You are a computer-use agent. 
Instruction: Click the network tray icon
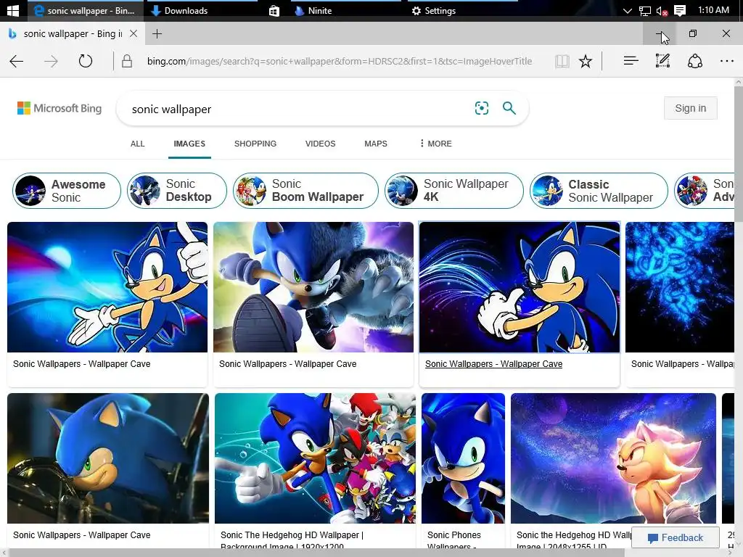click(644, 10)
